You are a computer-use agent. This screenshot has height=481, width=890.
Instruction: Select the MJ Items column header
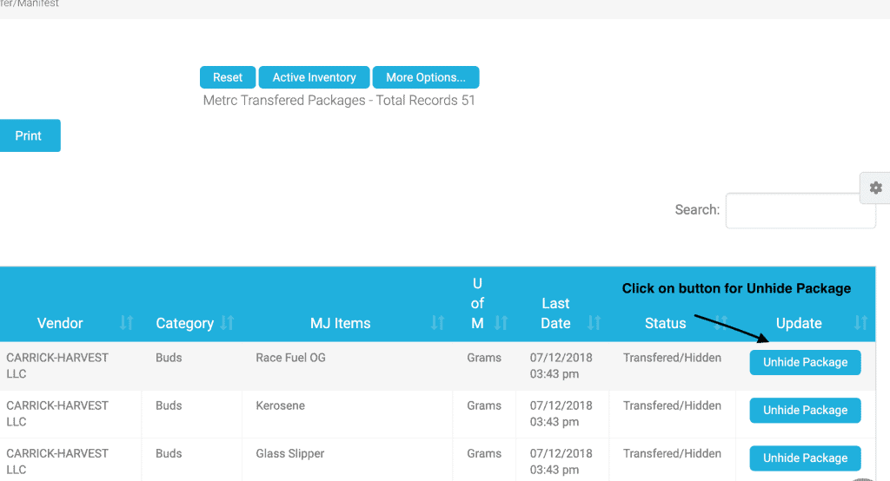(340, 323)
